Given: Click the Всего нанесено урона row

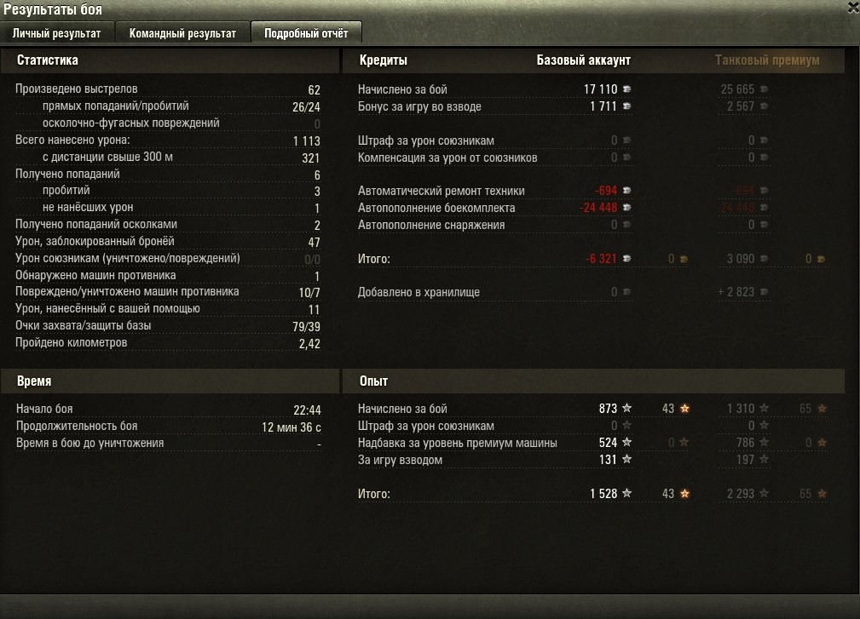Looking at the screenshot, I should coord(168,140).
